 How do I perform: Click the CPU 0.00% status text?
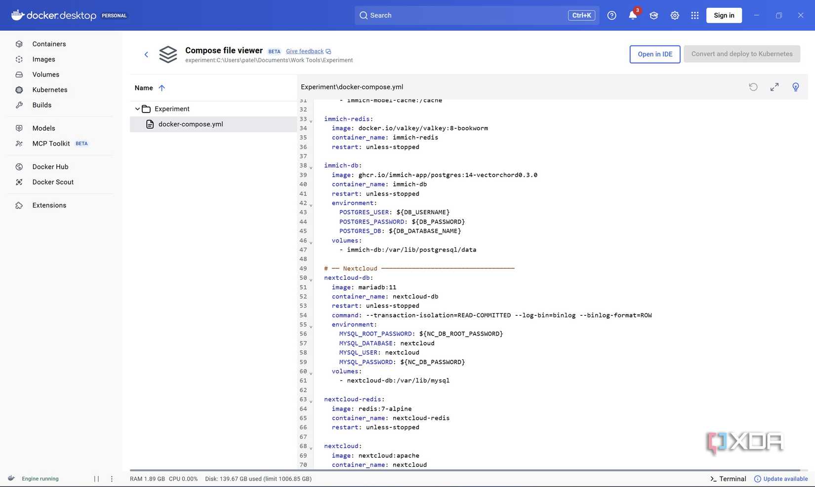(183, 479)
